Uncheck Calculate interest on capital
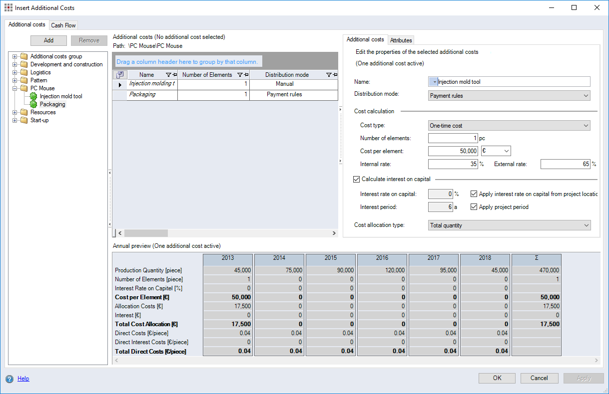 (356, 179)
